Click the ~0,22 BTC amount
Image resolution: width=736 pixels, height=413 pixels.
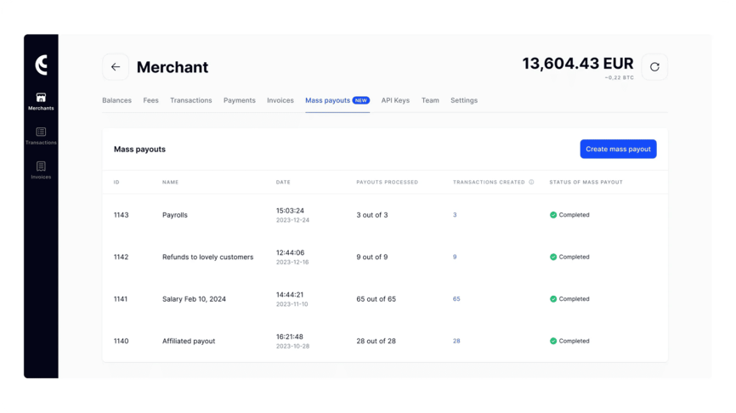click(619, 77)
